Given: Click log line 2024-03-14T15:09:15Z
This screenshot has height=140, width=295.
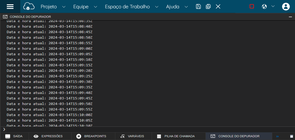Looking at the screenshot, I should tap(50, 65).
